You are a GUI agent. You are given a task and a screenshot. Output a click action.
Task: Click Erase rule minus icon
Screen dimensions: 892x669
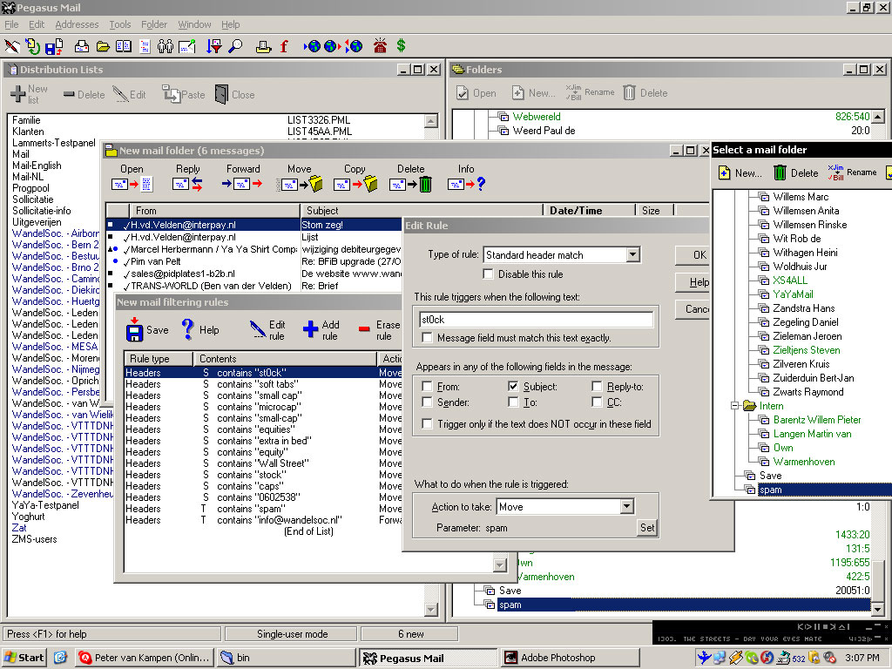click(364, 329)
